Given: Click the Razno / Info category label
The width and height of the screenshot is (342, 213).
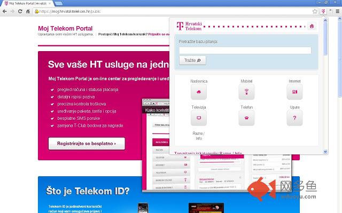Looking at the screenshot, I should (199, 136).
